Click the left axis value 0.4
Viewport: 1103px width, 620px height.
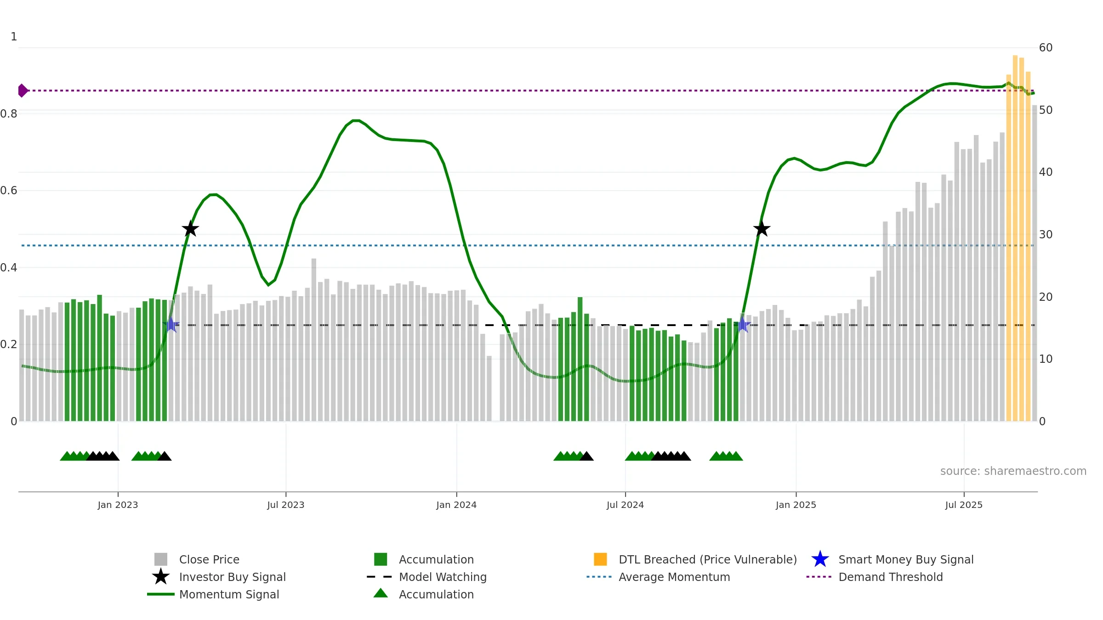point(9,267)
